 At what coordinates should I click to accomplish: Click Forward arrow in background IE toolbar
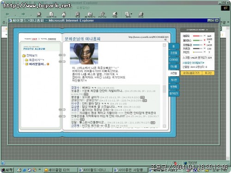point(23,14)
